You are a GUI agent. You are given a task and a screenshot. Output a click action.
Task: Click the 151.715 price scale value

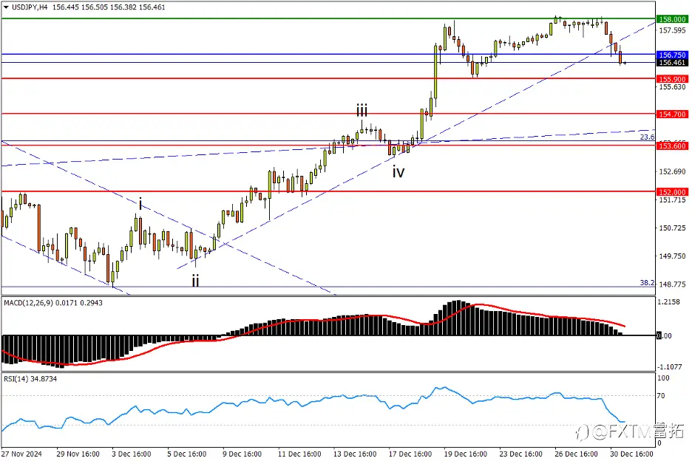672,199
